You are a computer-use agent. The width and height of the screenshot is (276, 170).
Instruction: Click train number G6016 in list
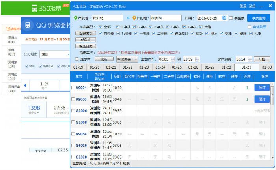(x=81, y=145)
